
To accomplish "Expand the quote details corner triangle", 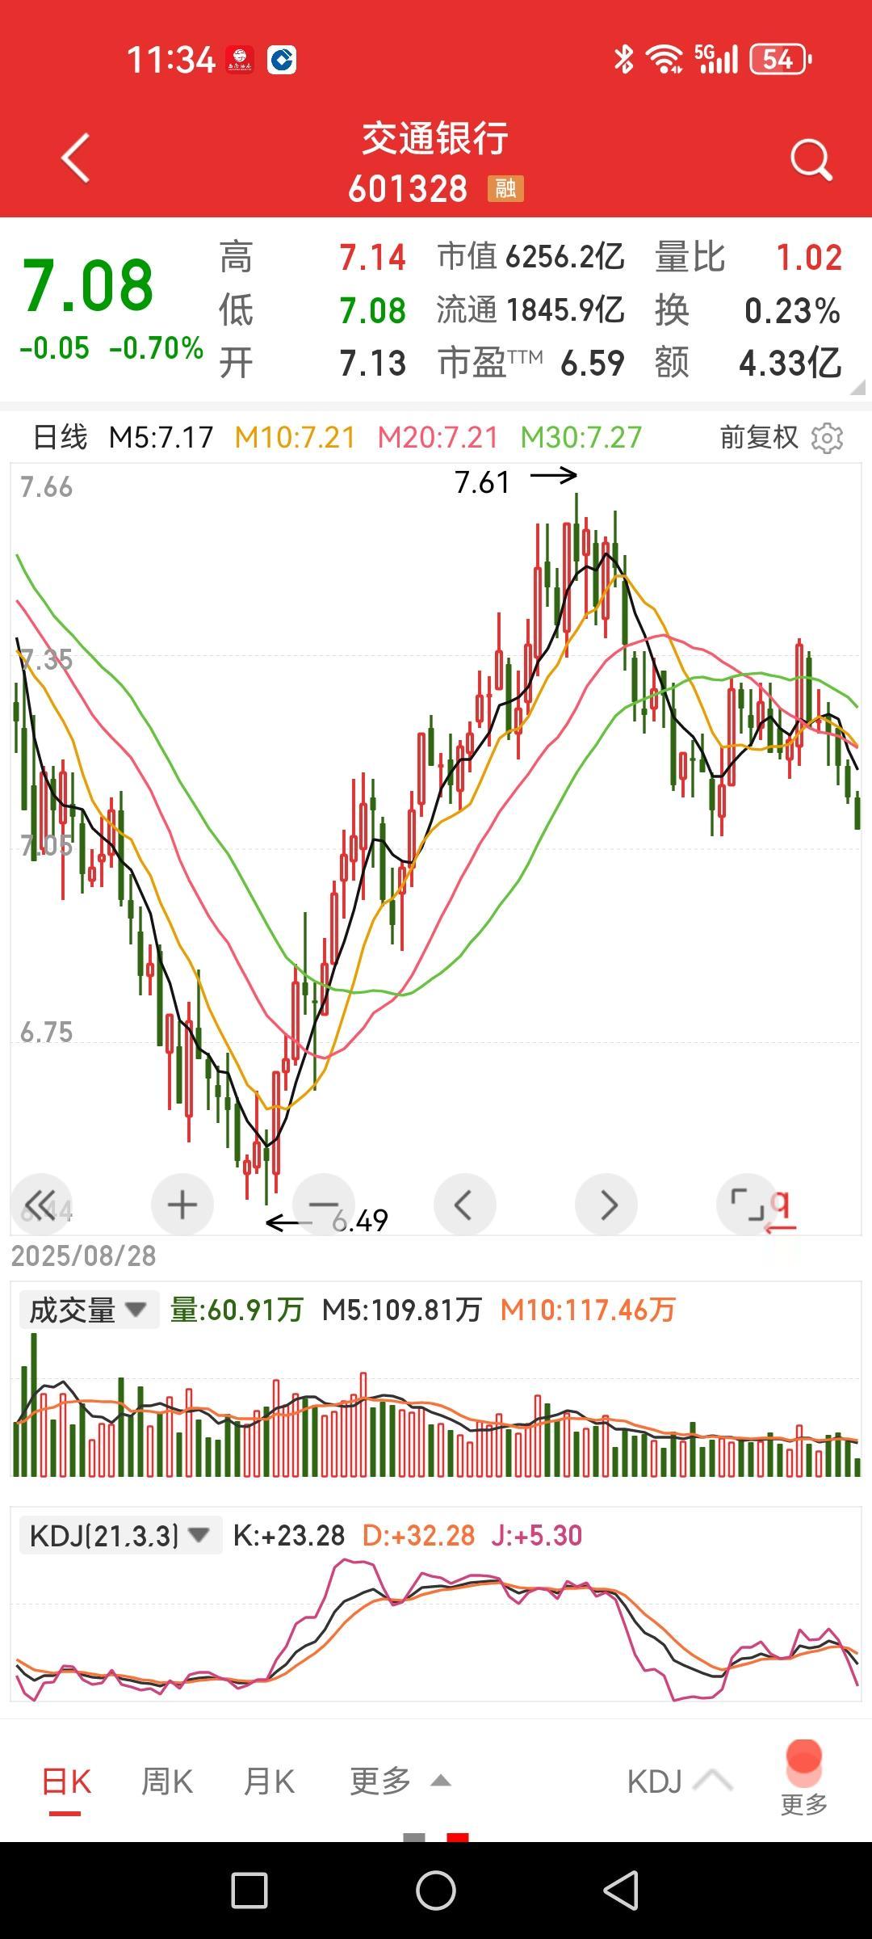I will (857, 387).
